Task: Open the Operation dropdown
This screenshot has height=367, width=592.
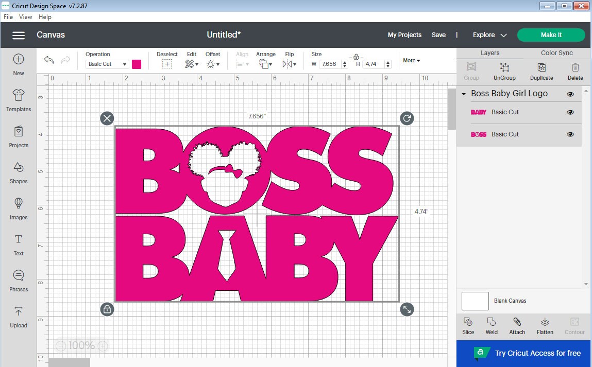Action: [106, 64]
